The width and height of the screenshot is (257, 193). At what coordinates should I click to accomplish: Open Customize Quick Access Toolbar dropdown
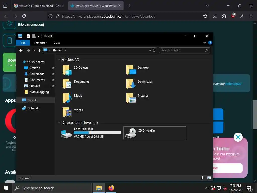tap(38, 36)
